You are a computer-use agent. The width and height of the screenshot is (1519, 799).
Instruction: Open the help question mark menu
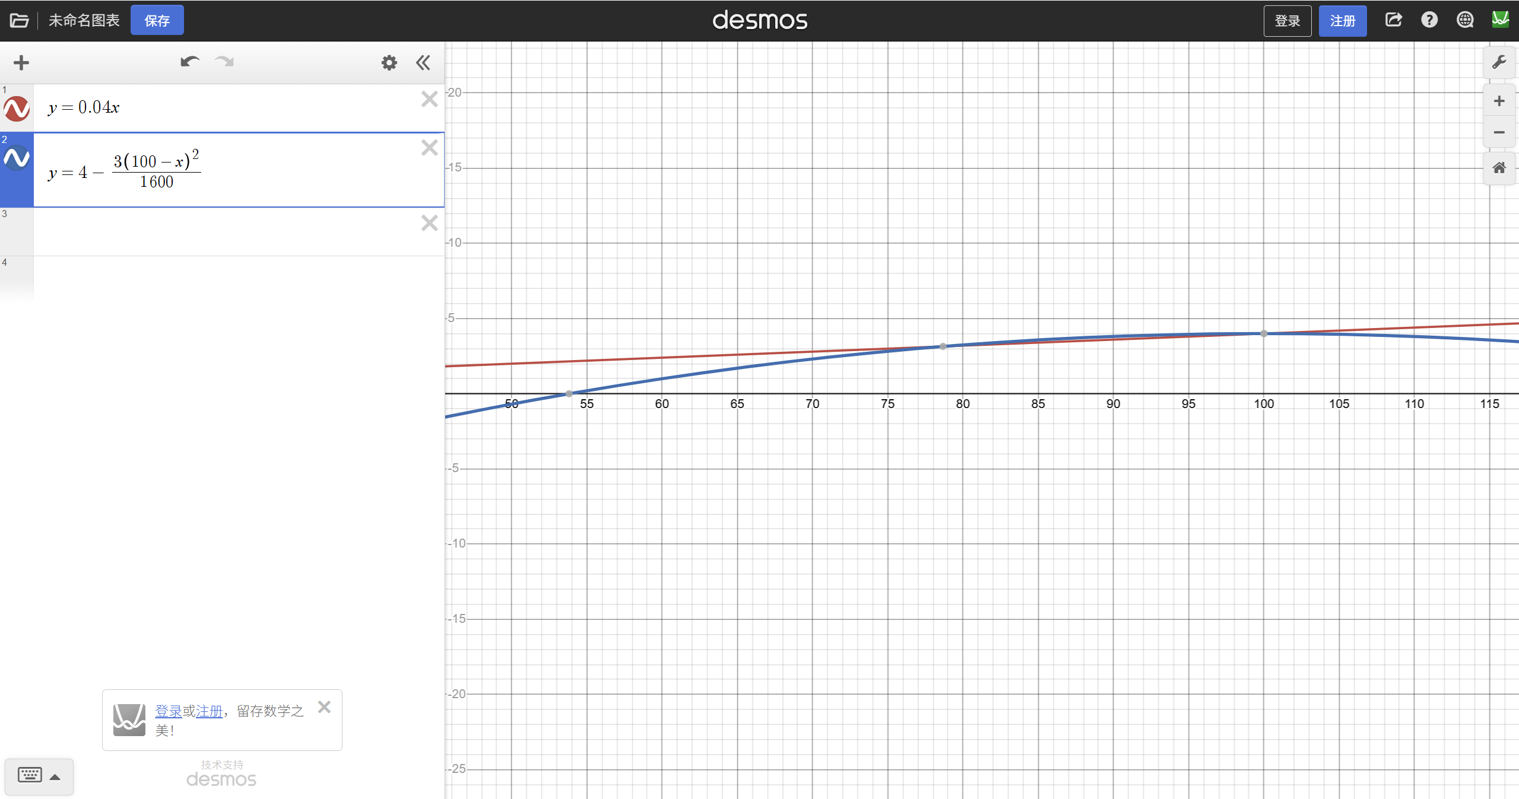pyautogui.click(x=1429, y=20)
